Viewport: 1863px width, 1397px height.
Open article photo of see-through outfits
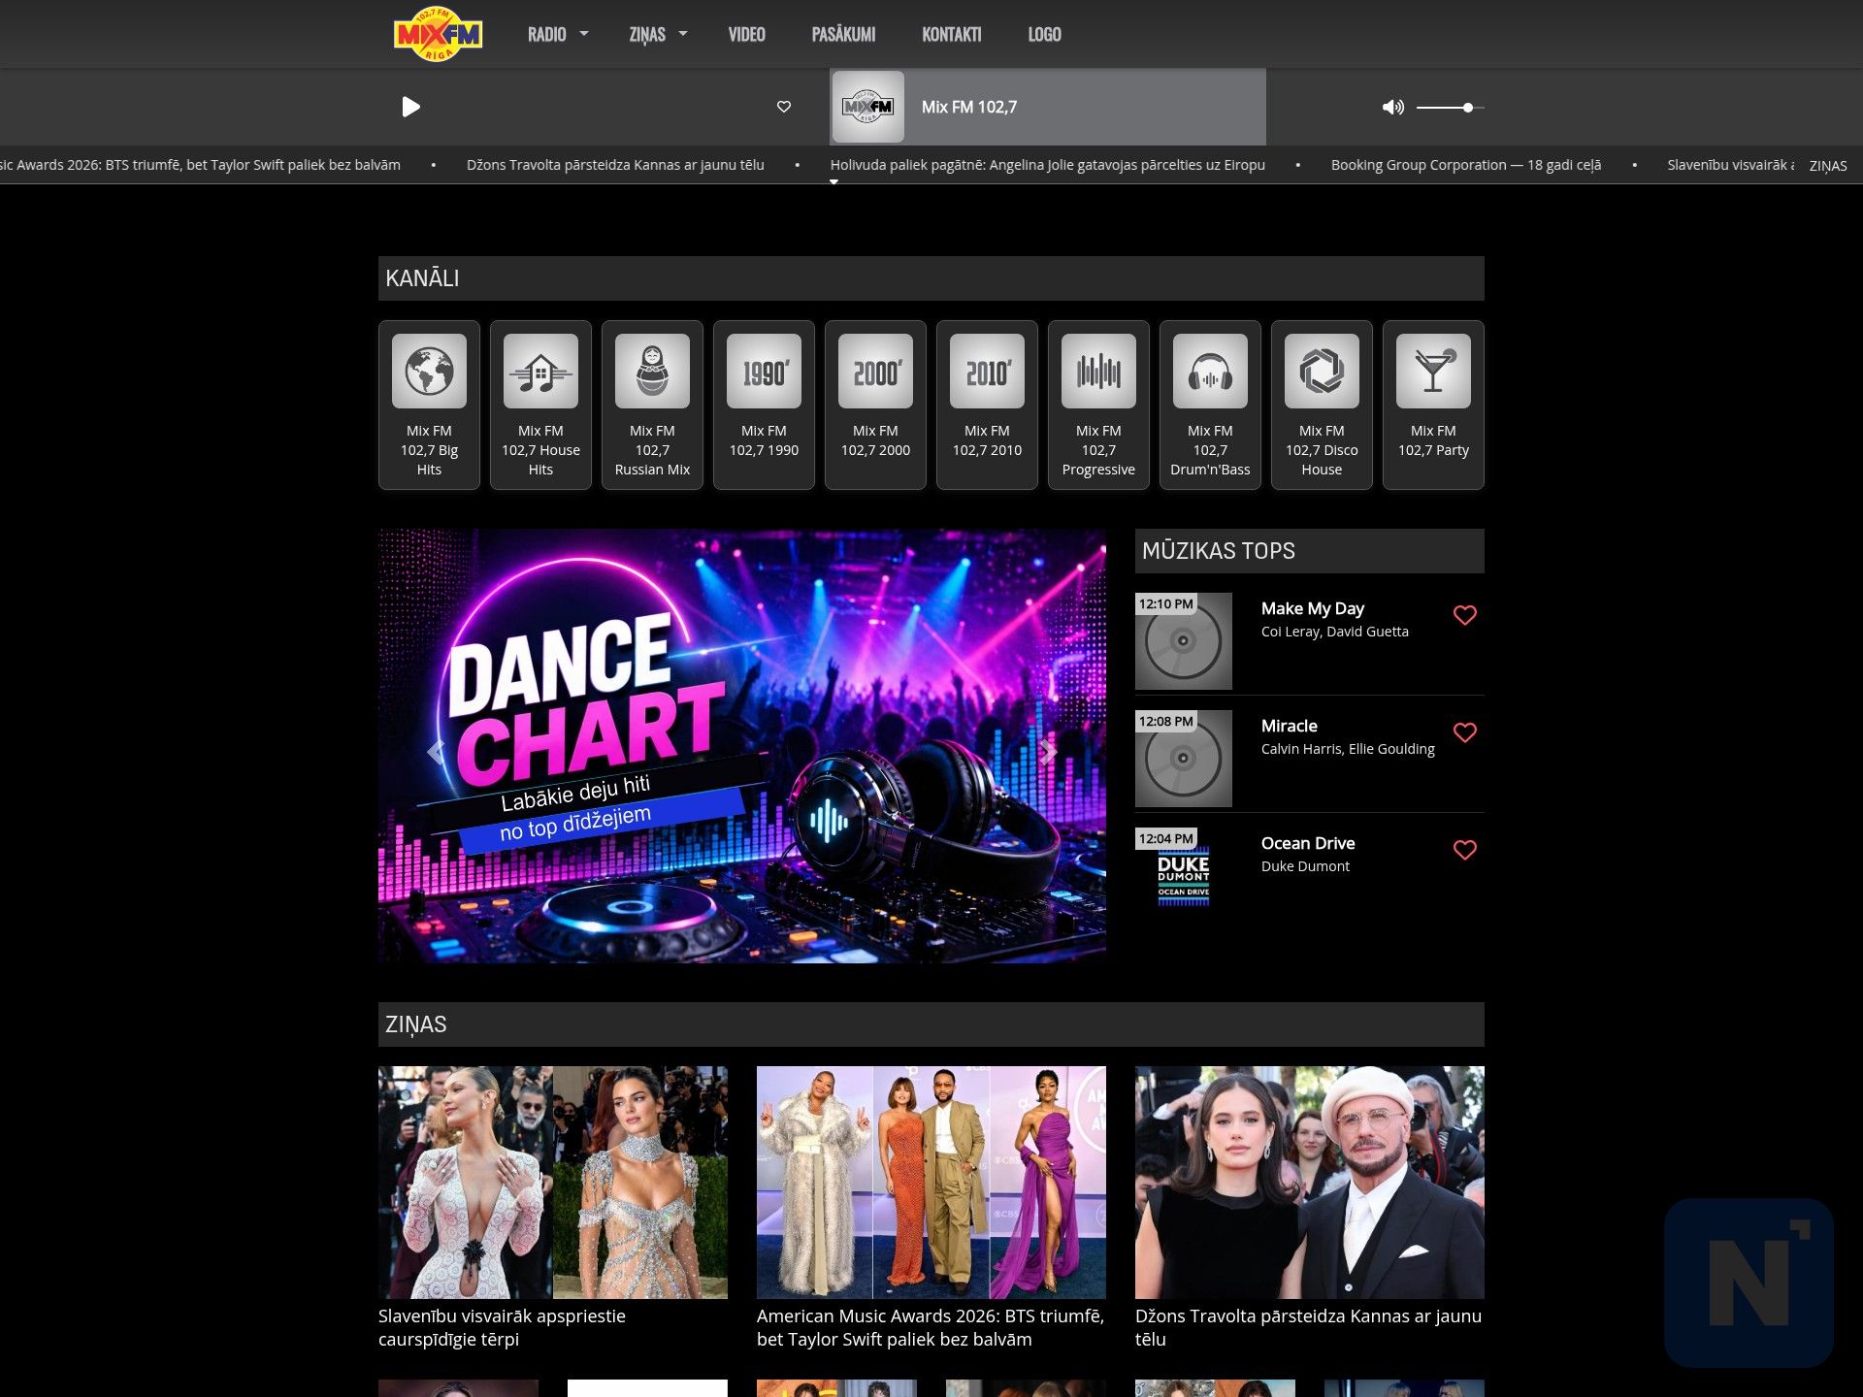[553, 1183]
